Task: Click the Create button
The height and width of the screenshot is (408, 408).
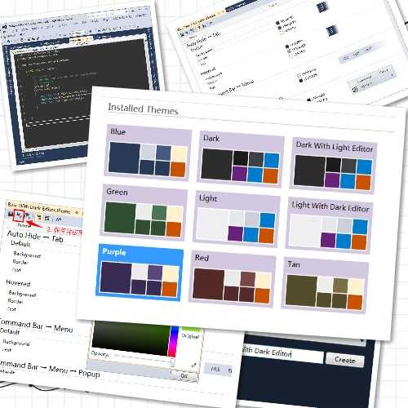Action: [x=344, y=360]
